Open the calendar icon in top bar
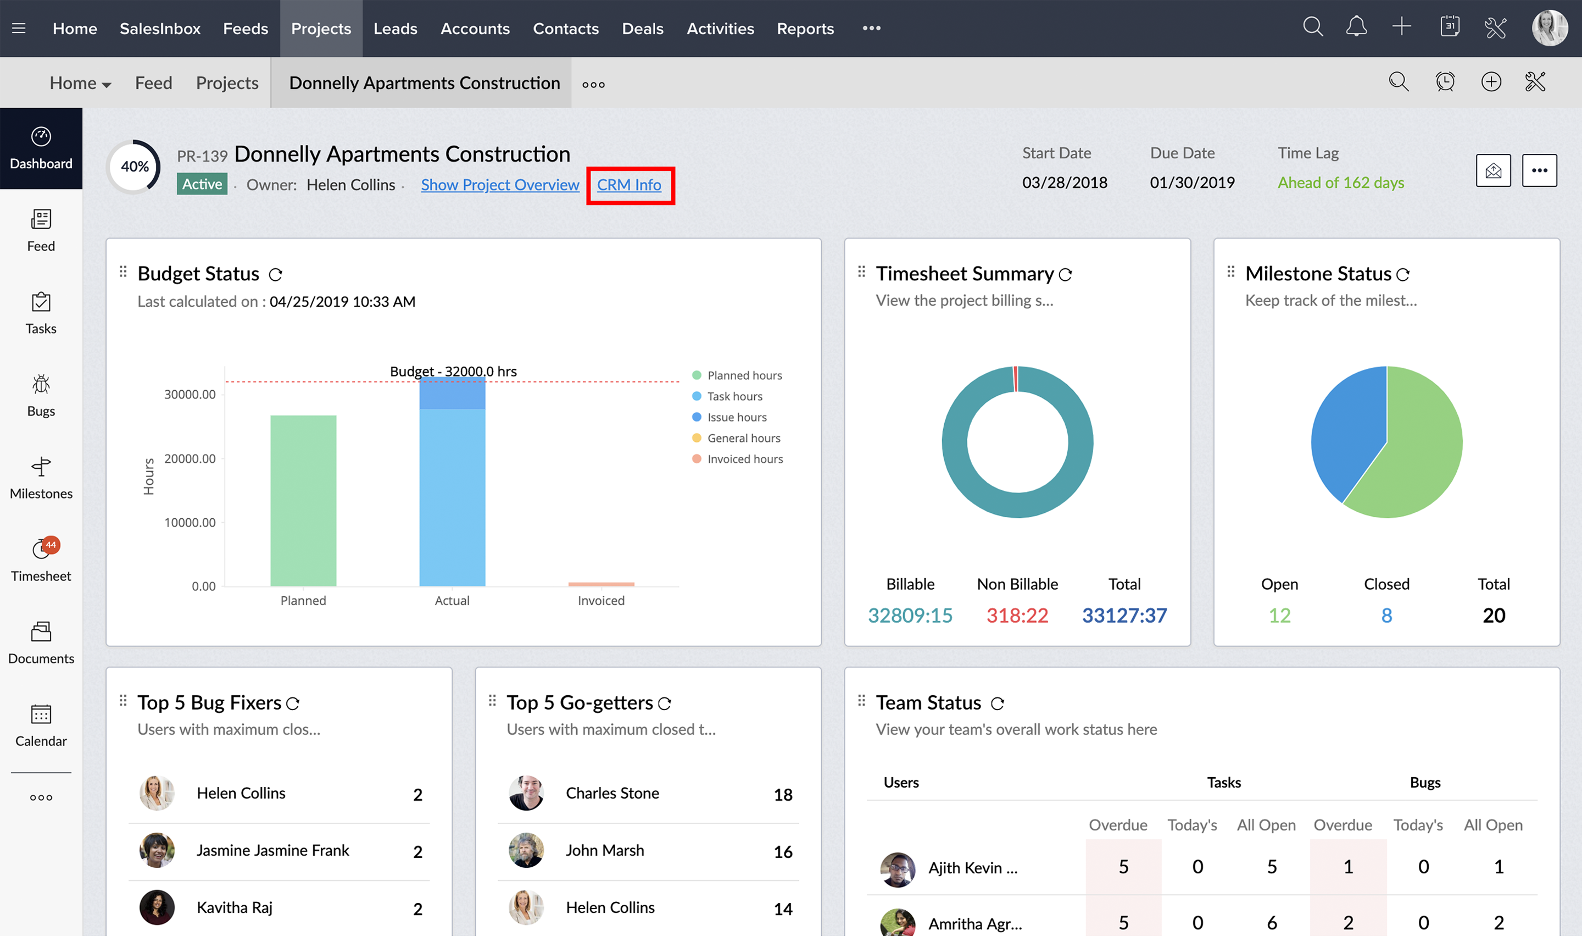Viewport: 1582px width, 936px height. pyautogui.click(x=1449, y=27)
